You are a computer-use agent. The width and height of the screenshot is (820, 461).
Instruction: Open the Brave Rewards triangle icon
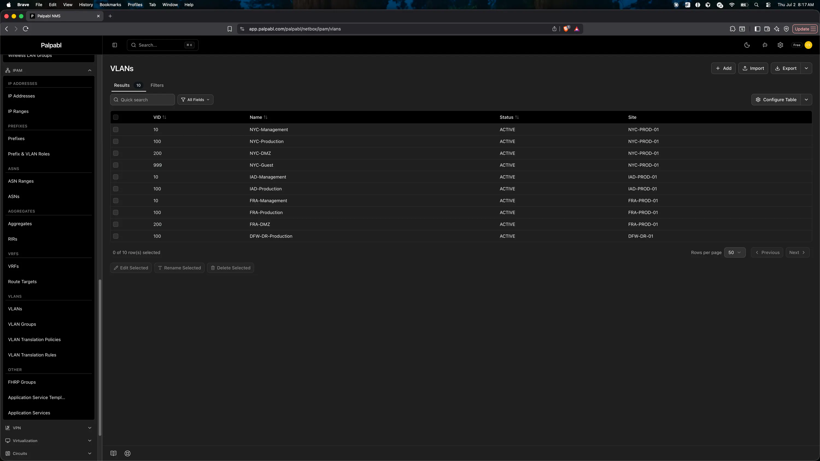(x=576, y=29)
